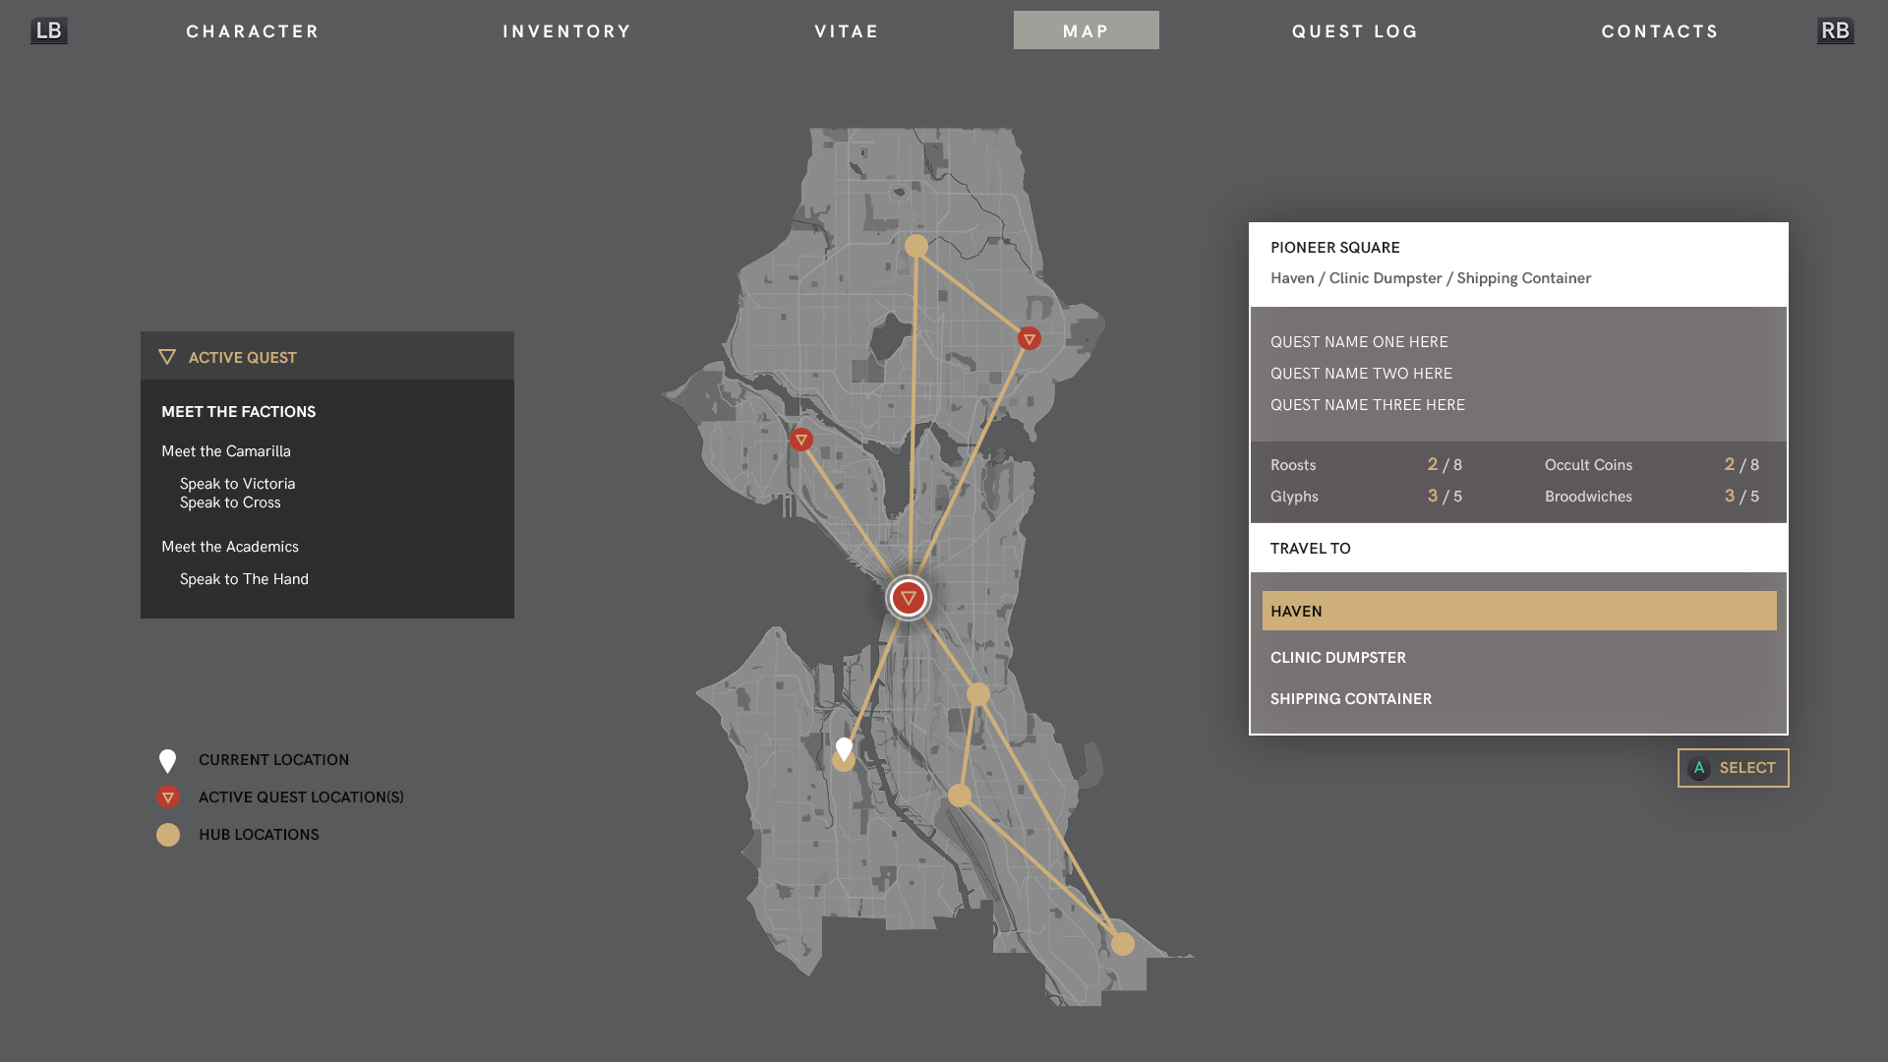Pick Shipping Container travel destination
The image size is (1888, 1062).
pyautogui.click(x=1350, y=699)
